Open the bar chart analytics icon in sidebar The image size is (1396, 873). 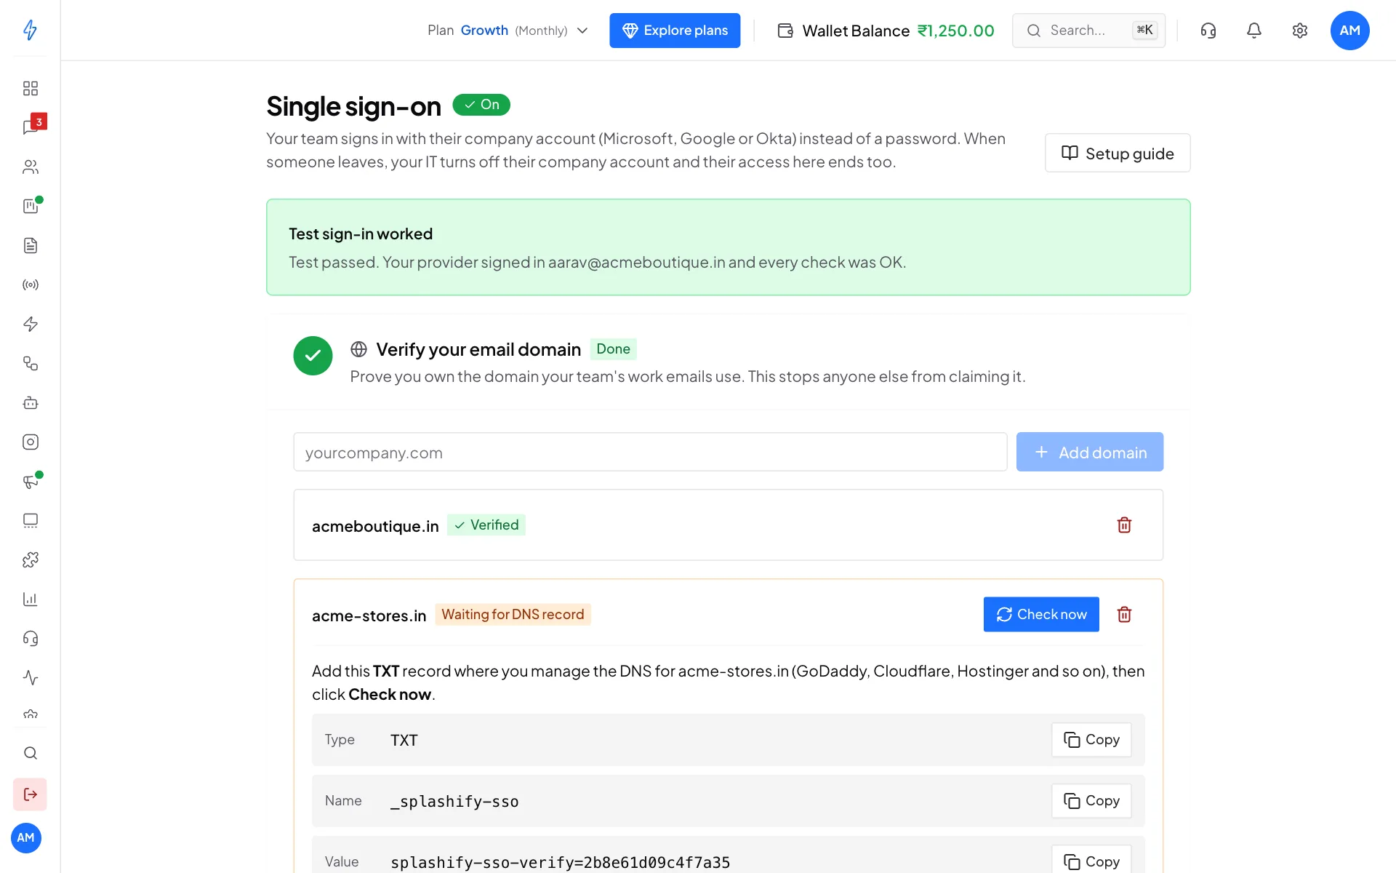(30, 599)
